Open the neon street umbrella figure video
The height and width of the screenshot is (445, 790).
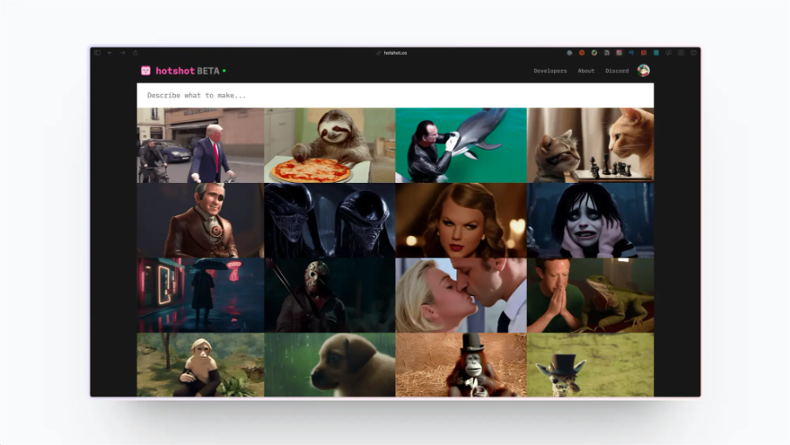coord(200,295)
